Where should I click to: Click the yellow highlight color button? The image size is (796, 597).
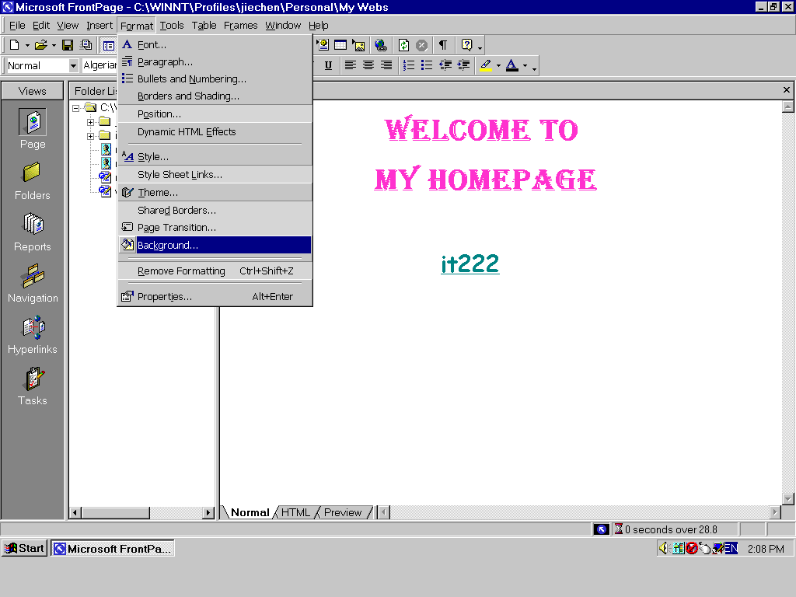point(486,65)
